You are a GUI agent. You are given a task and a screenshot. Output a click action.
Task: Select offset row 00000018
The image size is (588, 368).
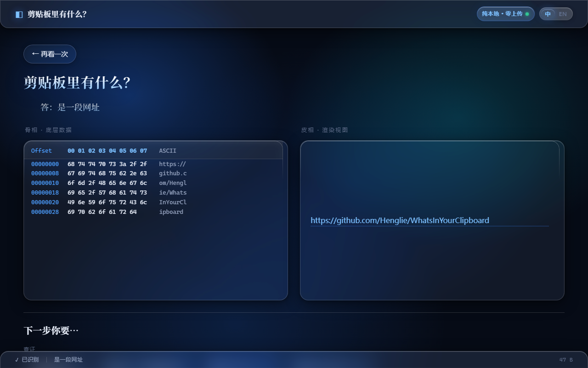pyautogui.click(x=45, y=193)
